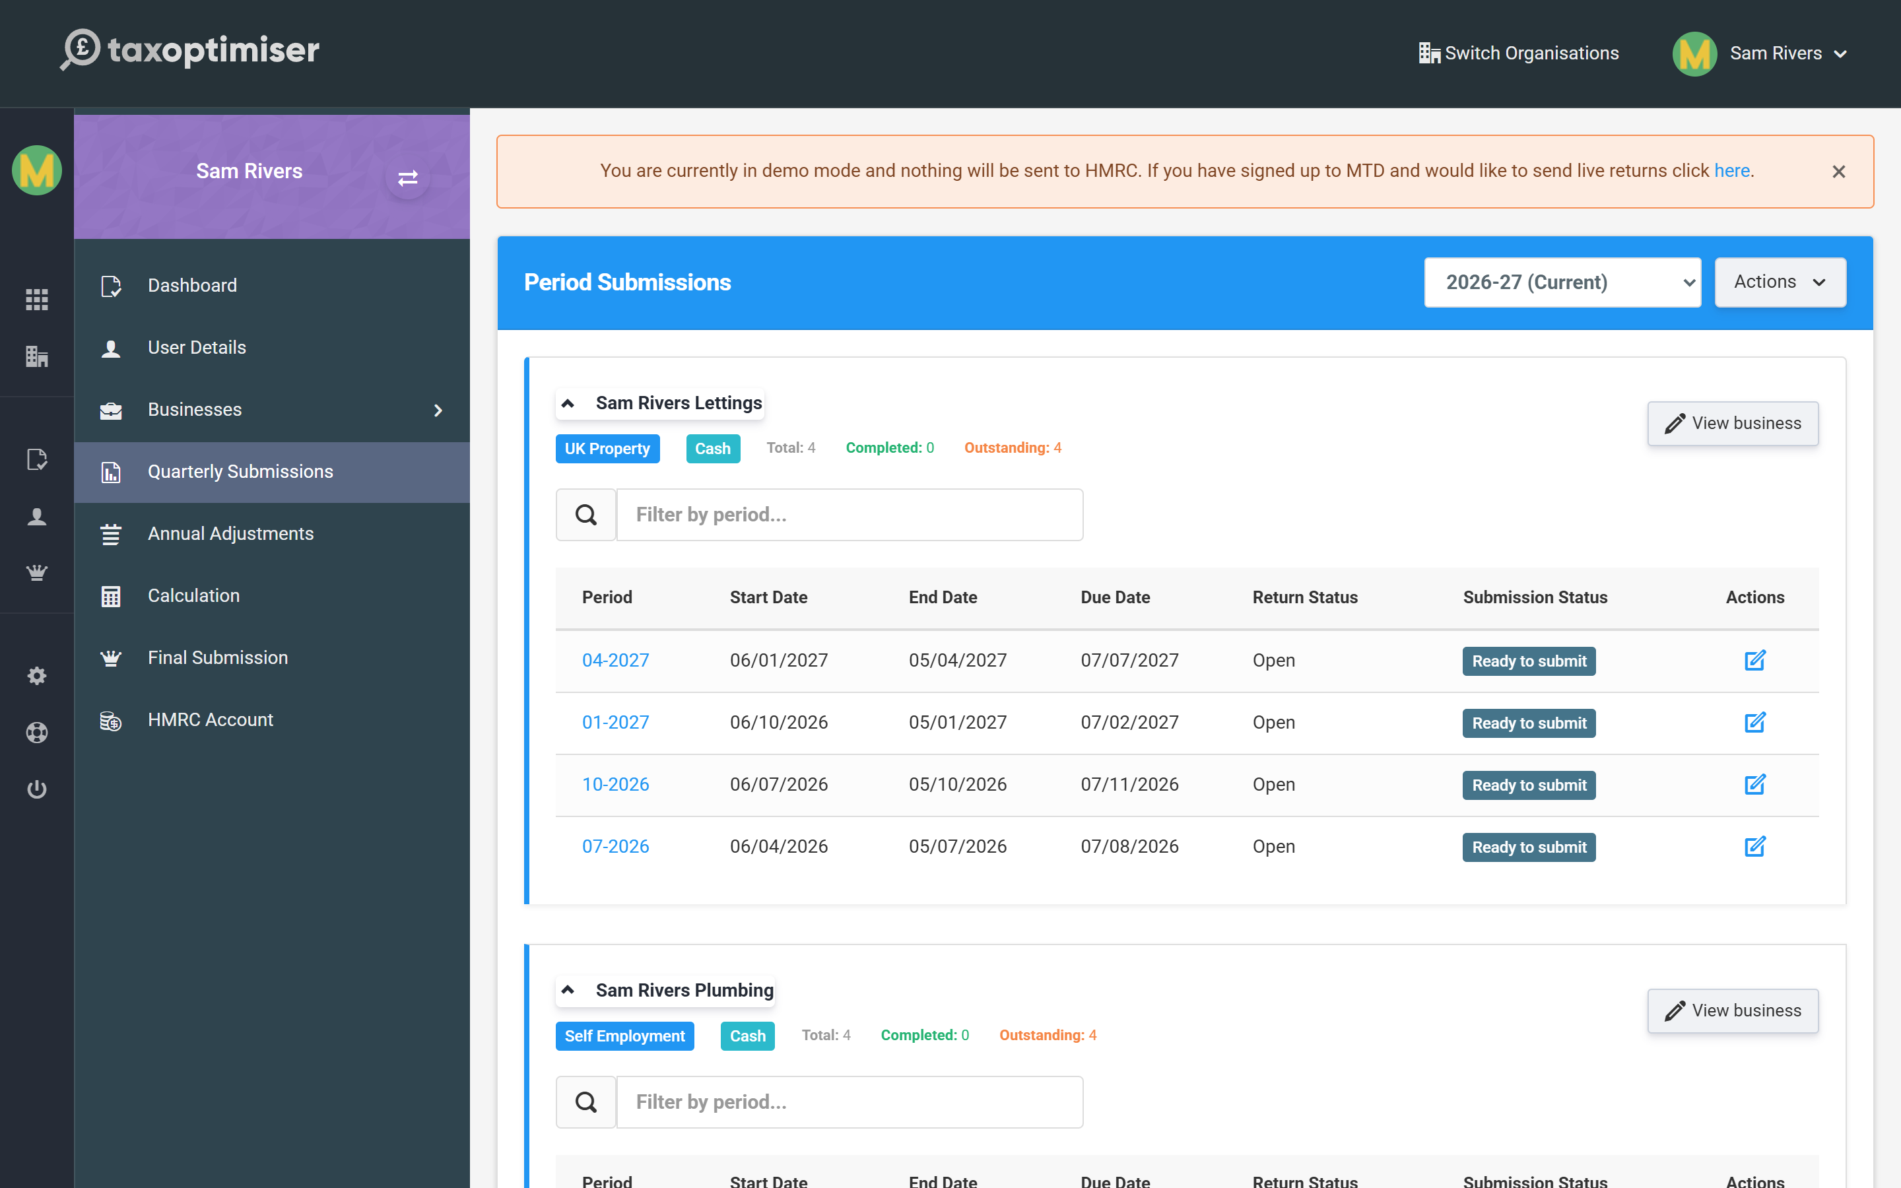Viewport: 1901px width, 1188px height.
Task: Click the document-check icon in left rail
Action: coord(37,459)
